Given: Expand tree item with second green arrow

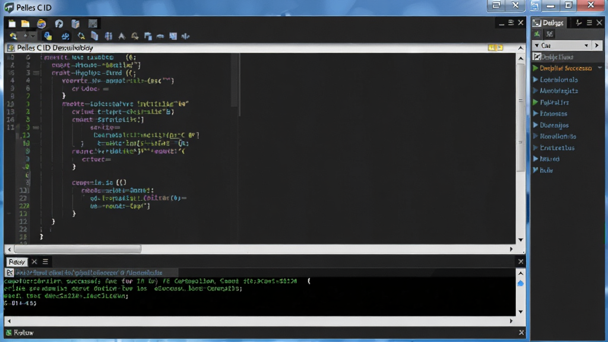Looking at the screenshot, I should pos(536,102).
